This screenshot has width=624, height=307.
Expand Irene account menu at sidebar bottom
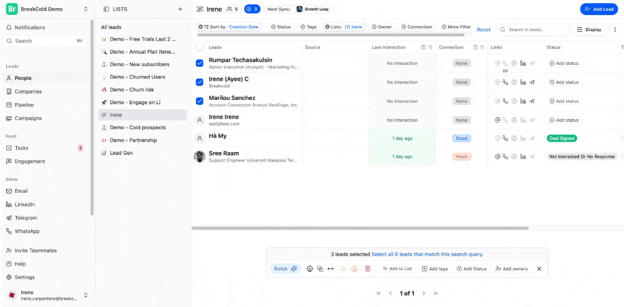click(85, 295)
